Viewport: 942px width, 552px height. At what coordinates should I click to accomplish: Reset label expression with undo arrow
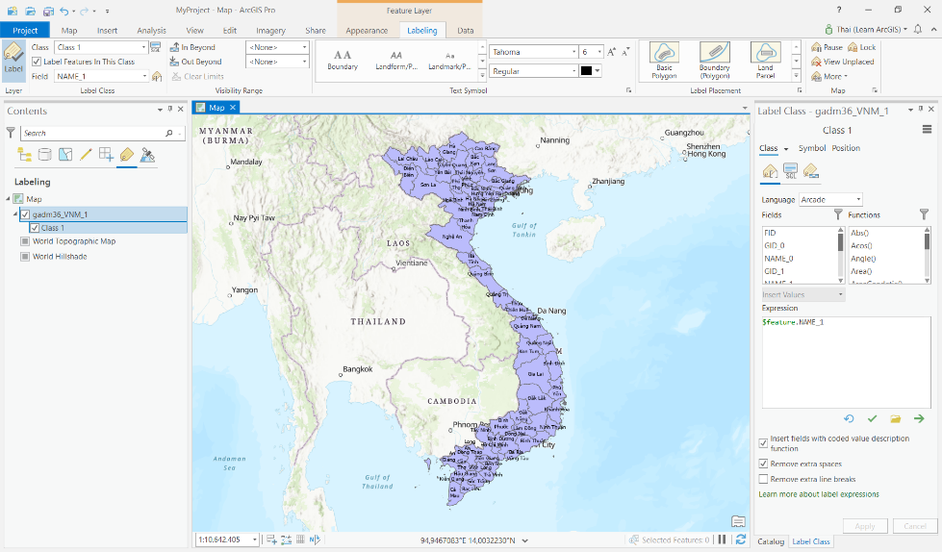tap(849, 418)
